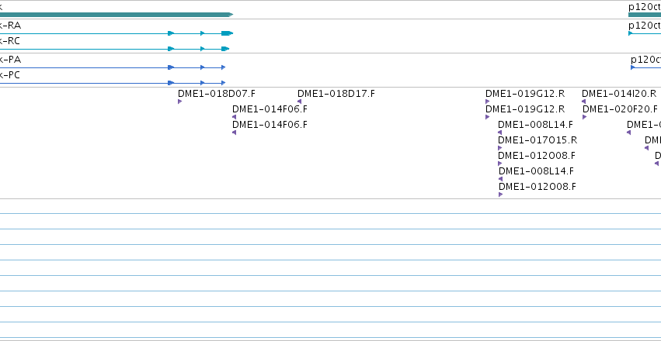The image size is (661, 341).
Task: Click the teal p120ct gene bar
Action: [645, 15]
